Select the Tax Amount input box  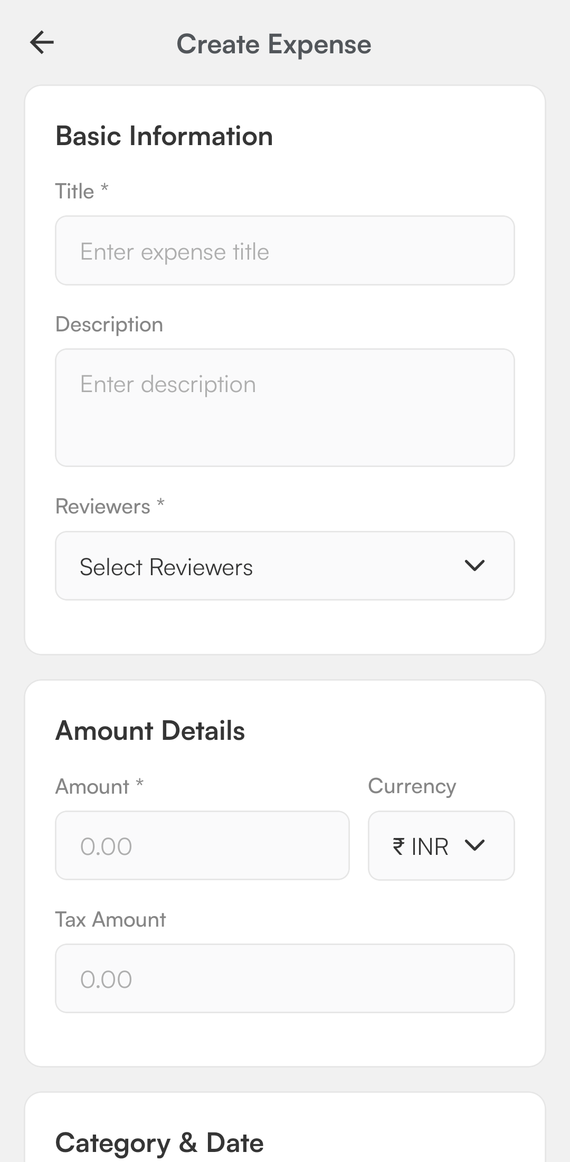[x=285, y=978]
